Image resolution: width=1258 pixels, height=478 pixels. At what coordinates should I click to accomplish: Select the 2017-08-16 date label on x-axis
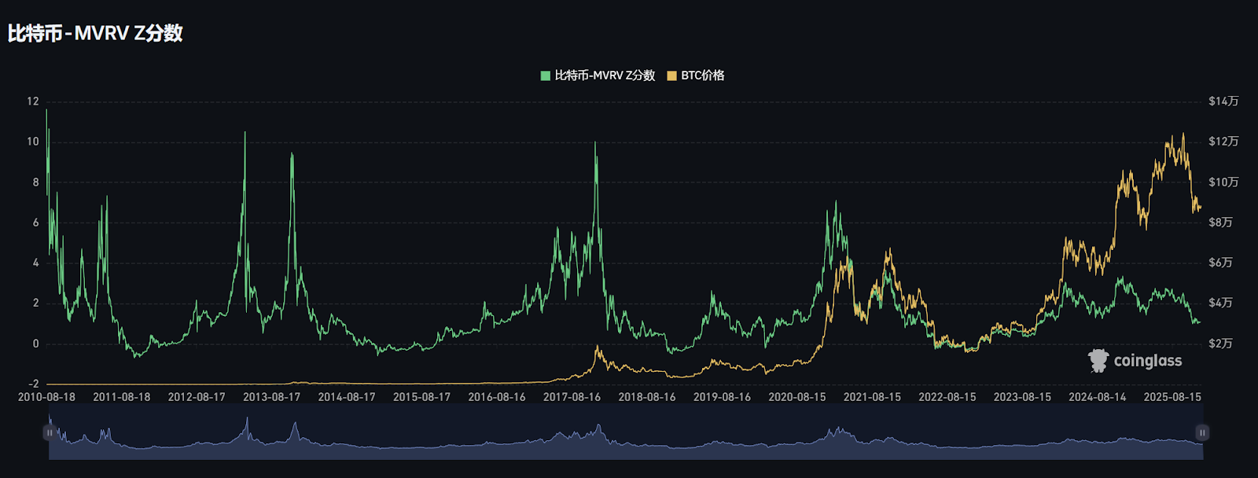coord(572,397)
